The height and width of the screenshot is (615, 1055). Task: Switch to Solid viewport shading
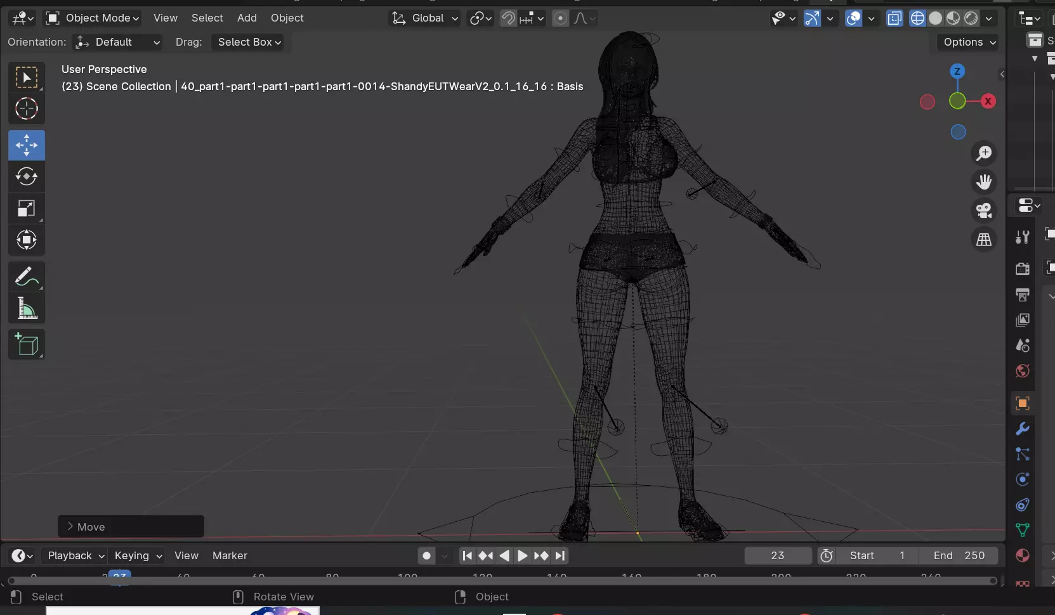click(x=935, y=18)
